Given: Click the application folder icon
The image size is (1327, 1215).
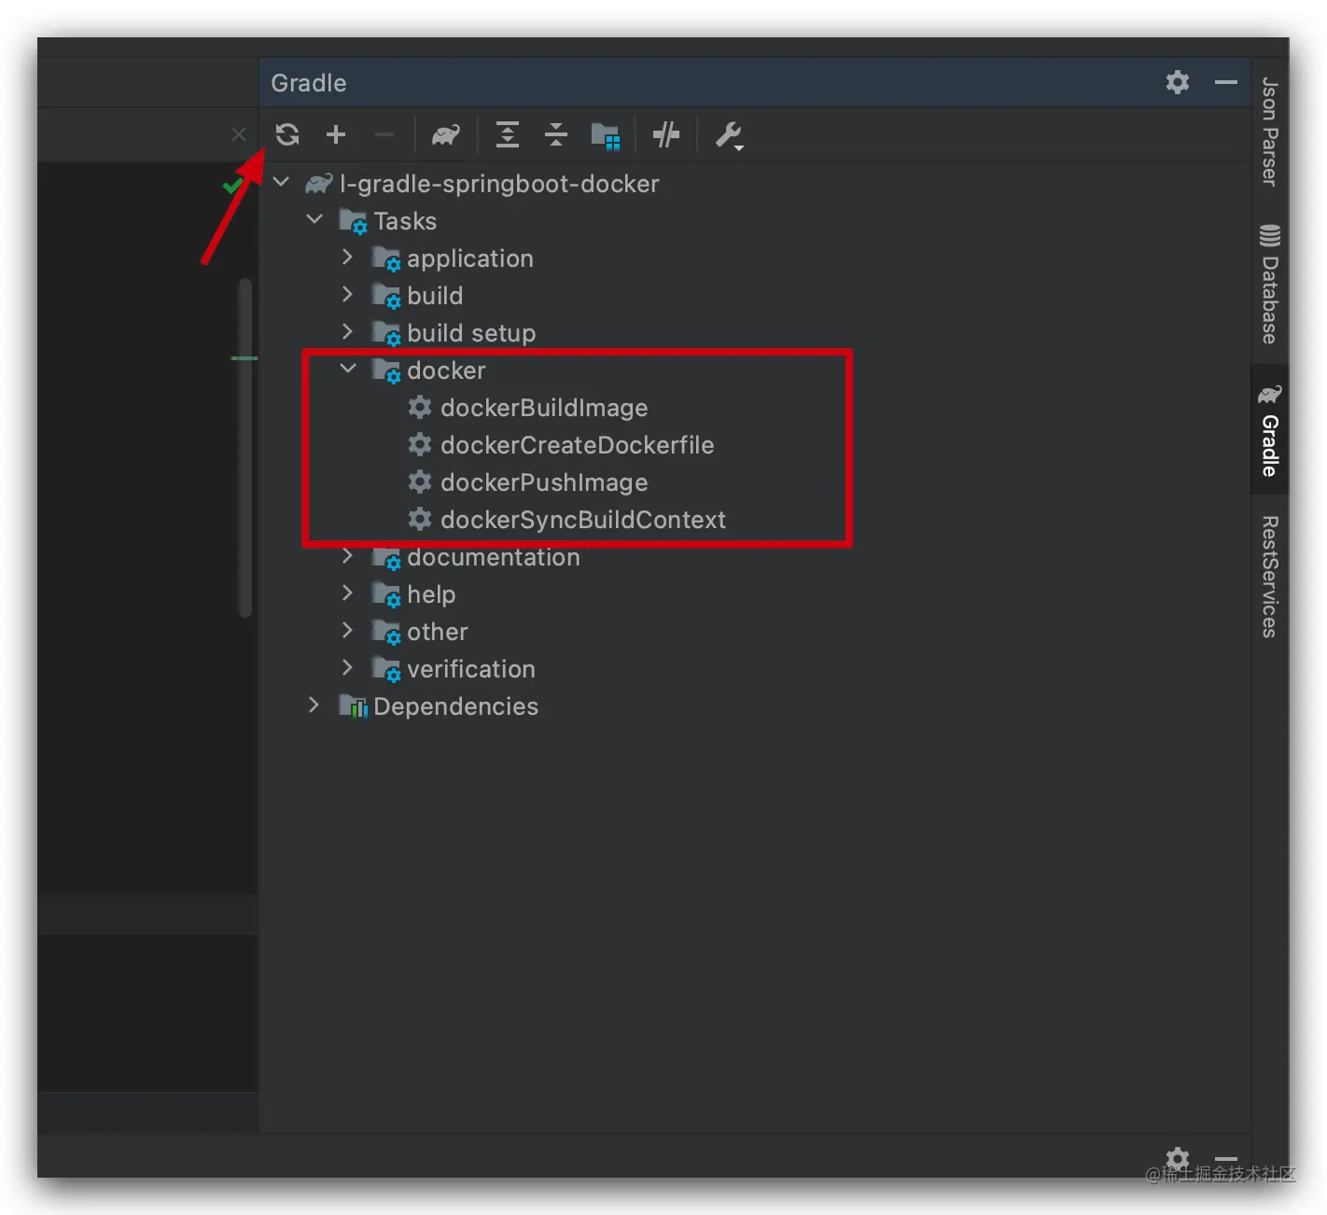Looking at the screenshot, I should [386, 258].
